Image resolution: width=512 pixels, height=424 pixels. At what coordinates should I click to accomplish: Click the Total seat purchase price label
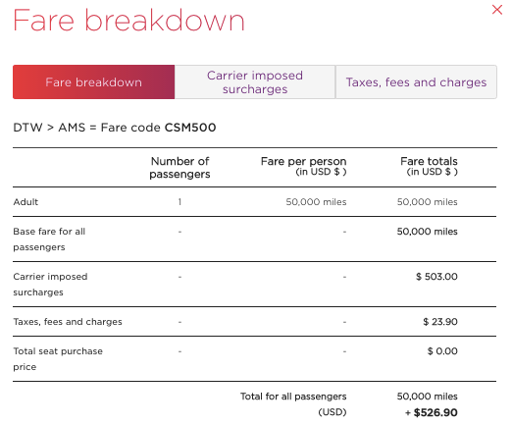click(x=58, y=359)
